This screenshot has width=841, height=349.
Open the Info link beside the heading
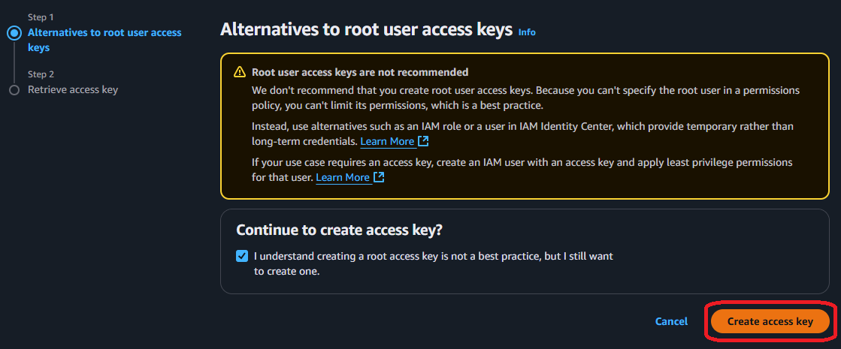(x=527, y=32)
